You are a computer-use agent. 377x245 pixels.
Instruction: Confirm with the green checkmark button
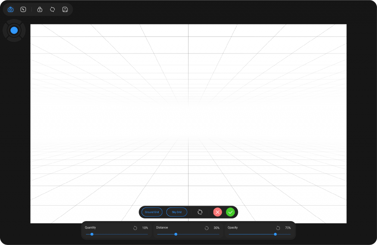click(x=230, y=212)
